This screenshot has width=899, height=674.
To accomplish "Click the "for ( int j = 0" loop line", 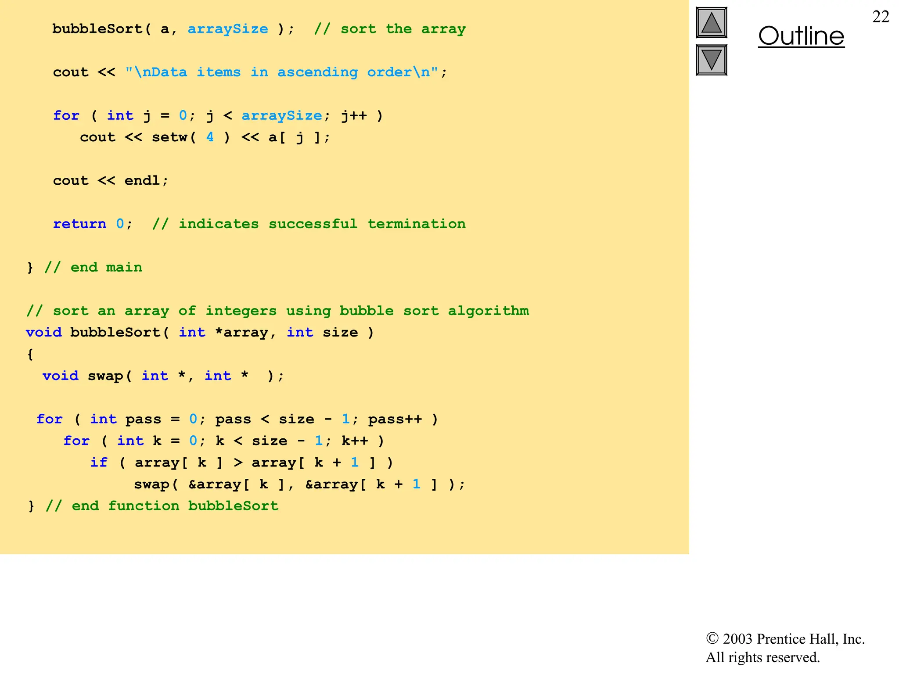I will point(218,115).
